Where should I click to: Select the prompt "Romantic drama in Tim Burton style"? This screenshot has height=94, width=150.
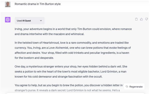(38, 4)
